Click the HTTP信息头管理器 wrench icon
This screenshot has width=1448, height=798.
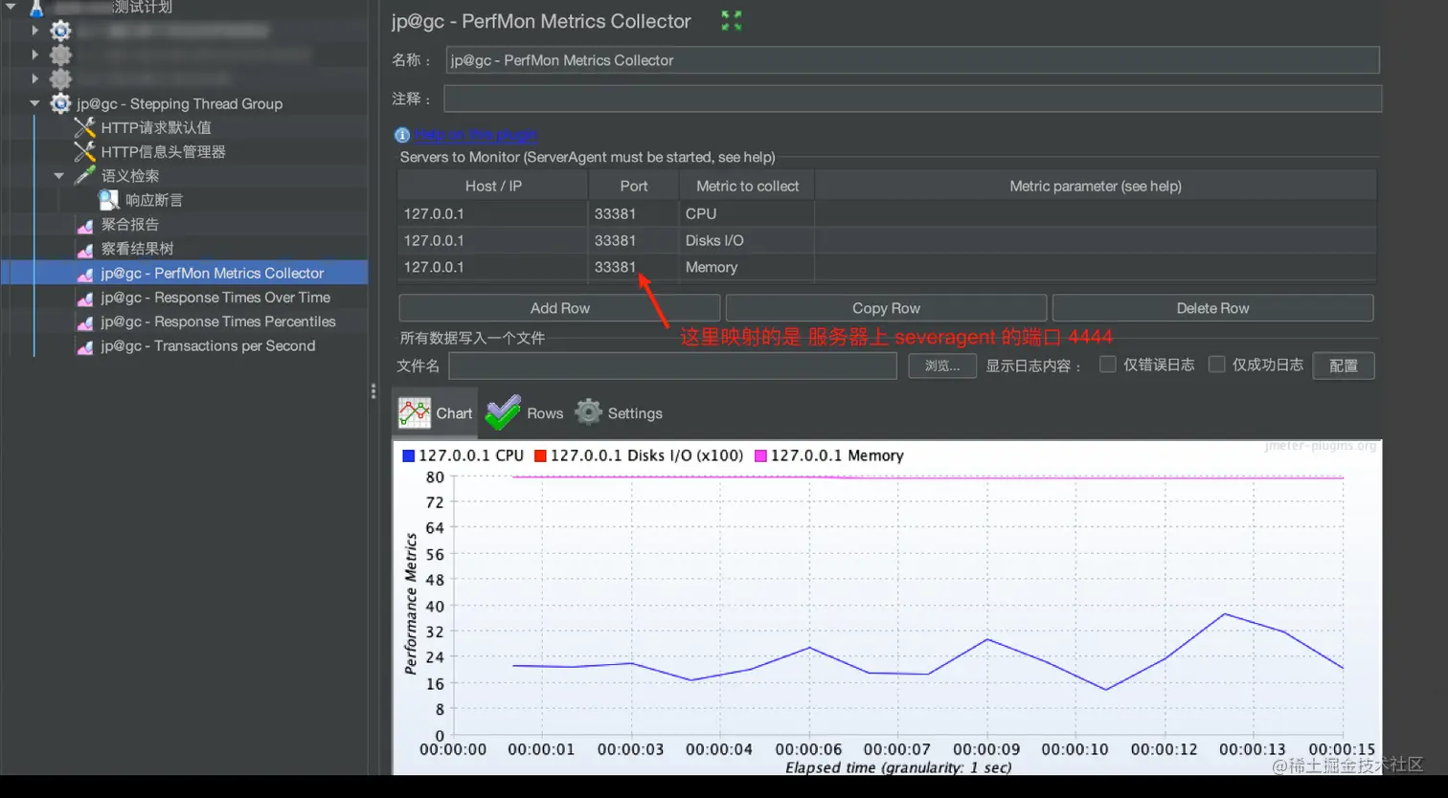point(85,151)
